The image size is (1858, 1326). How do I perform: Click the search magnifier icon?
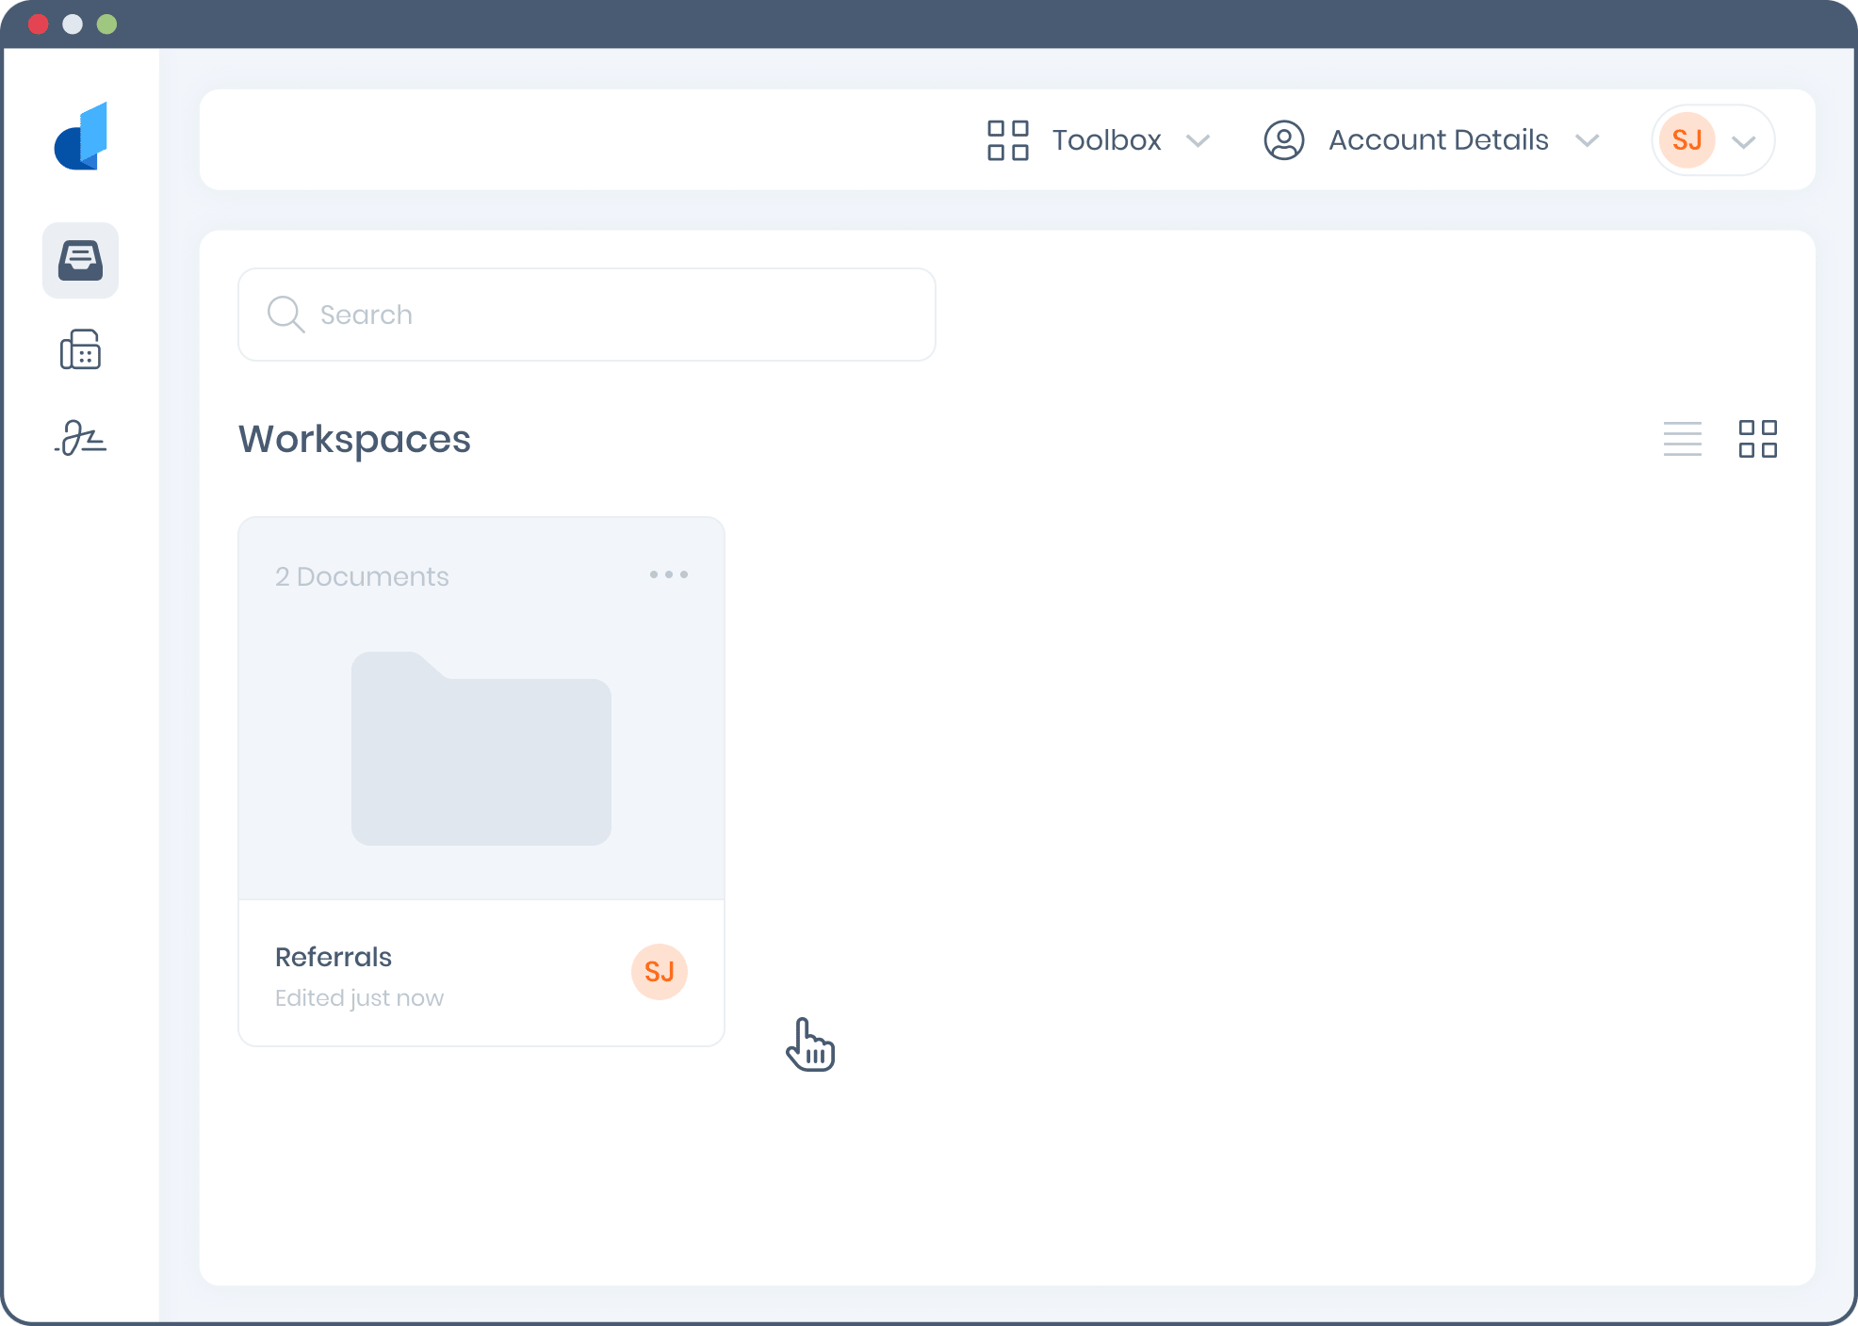pyautogui.click(x=285, y=315)
